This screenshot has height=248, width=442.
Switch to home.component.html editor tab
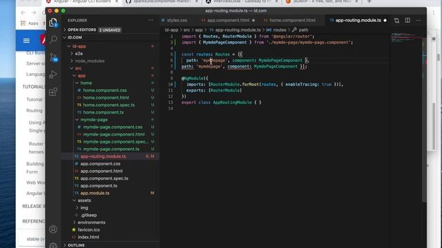(292, 20)
